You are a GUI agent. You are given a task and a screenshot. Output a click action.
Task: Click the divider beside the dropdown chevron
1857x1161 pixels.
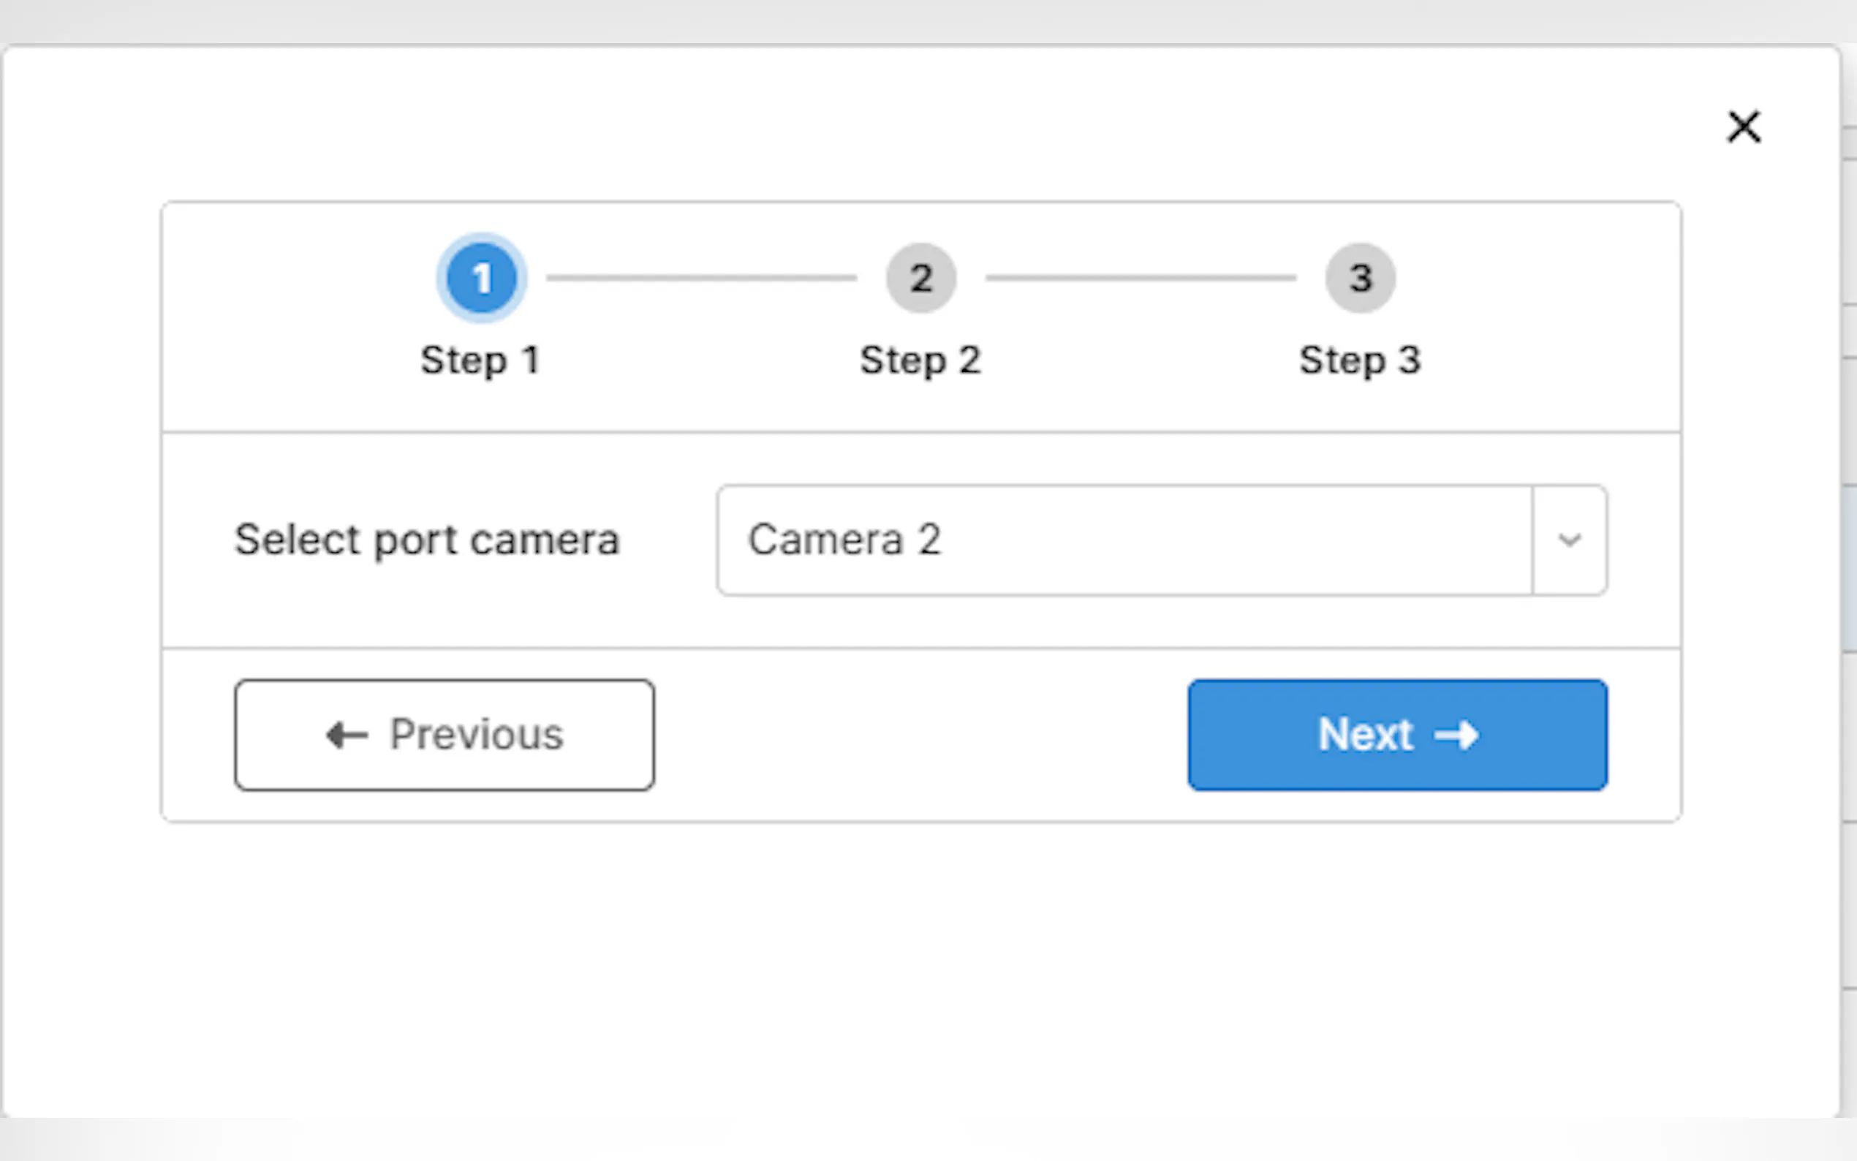coord(1532,540)
